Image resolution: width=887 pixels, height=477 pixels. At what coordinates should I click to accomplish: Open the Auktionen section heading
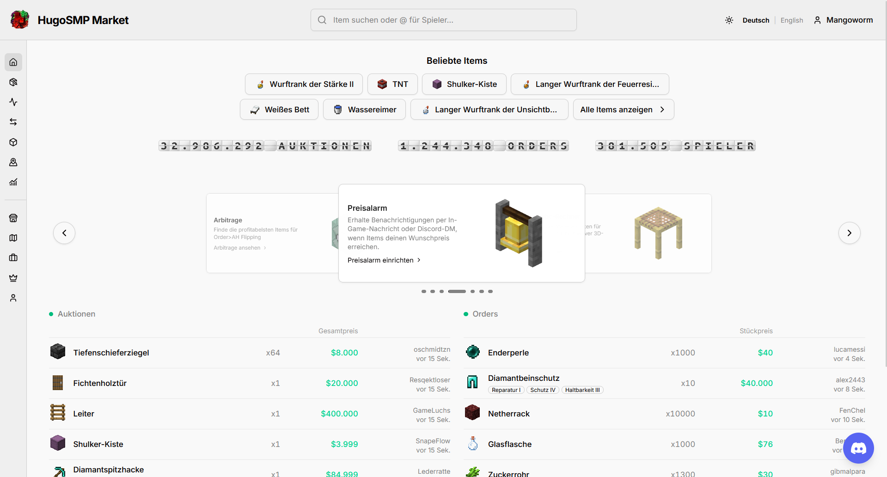coord(76,314)
